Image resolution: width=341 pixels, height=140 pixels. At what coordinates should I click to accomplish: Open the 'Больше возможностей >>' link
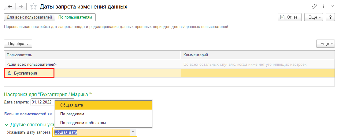pos(28,114)
